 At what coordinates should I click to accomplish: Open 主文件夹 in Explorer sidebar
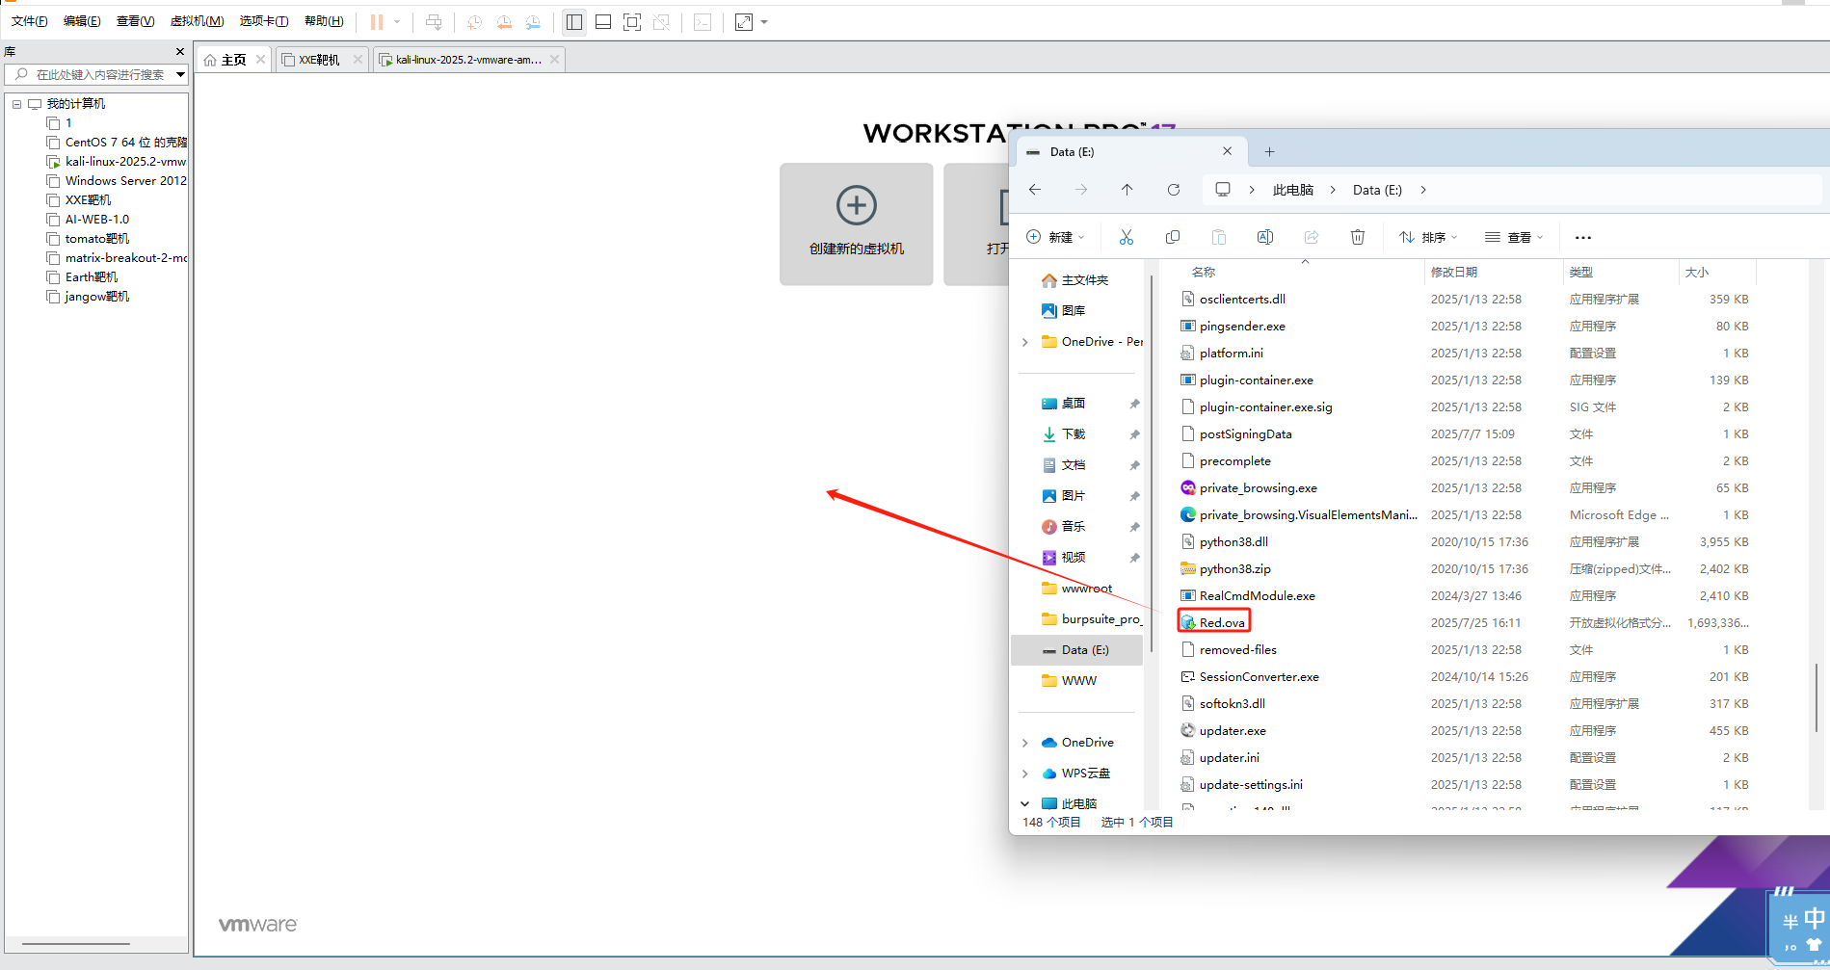1075,280
